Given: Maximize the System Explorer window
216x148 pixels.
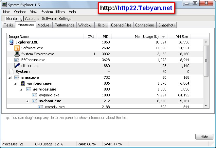Looking at the screenshot, I should click(195, 3).
